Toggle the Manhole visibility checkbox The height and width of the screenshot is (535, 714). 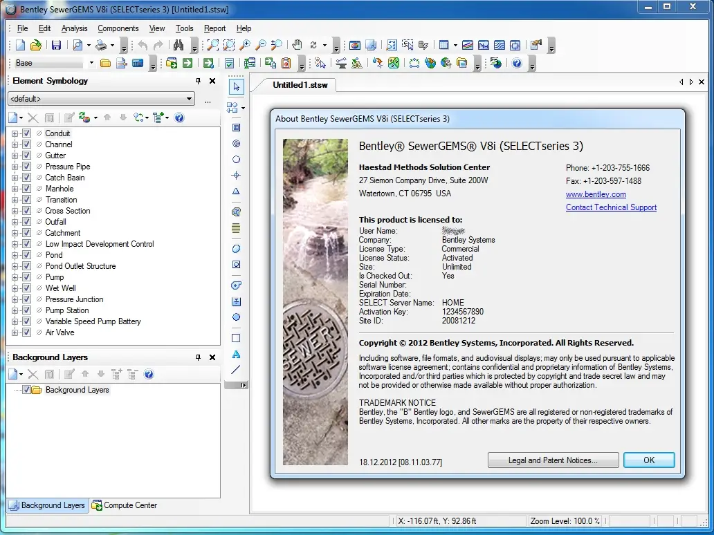(27, 189)
